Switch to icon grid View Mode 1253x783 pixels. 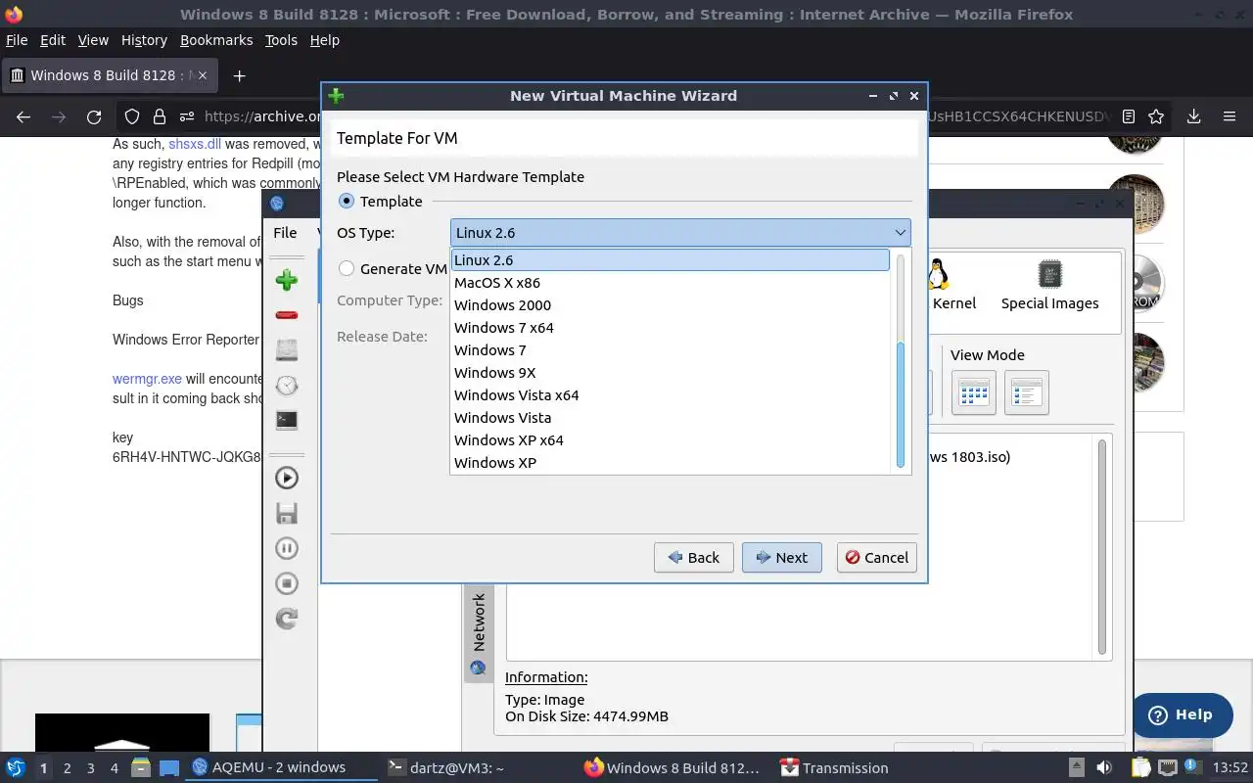pos(973,392)
